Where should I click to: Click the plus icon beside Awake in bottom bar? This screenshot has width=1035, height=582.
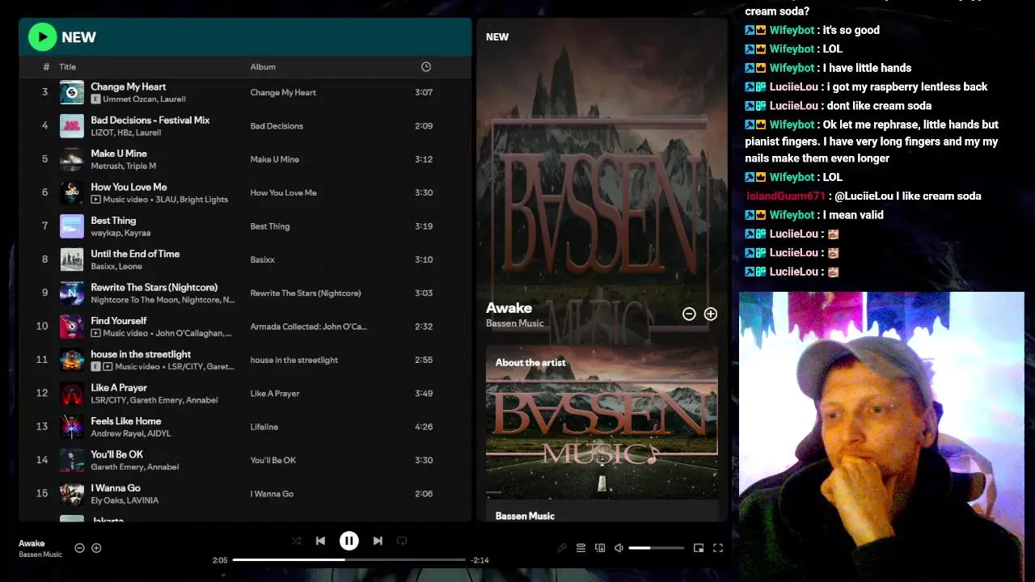click(96, 548)
